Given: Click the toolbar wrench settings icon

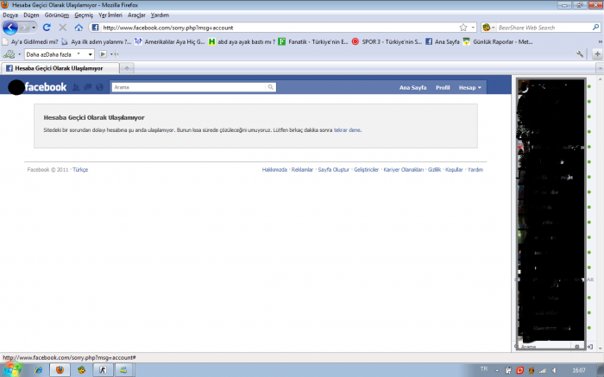Looking at the screenshot, I should pyautogui.click(x=580, y=54).
